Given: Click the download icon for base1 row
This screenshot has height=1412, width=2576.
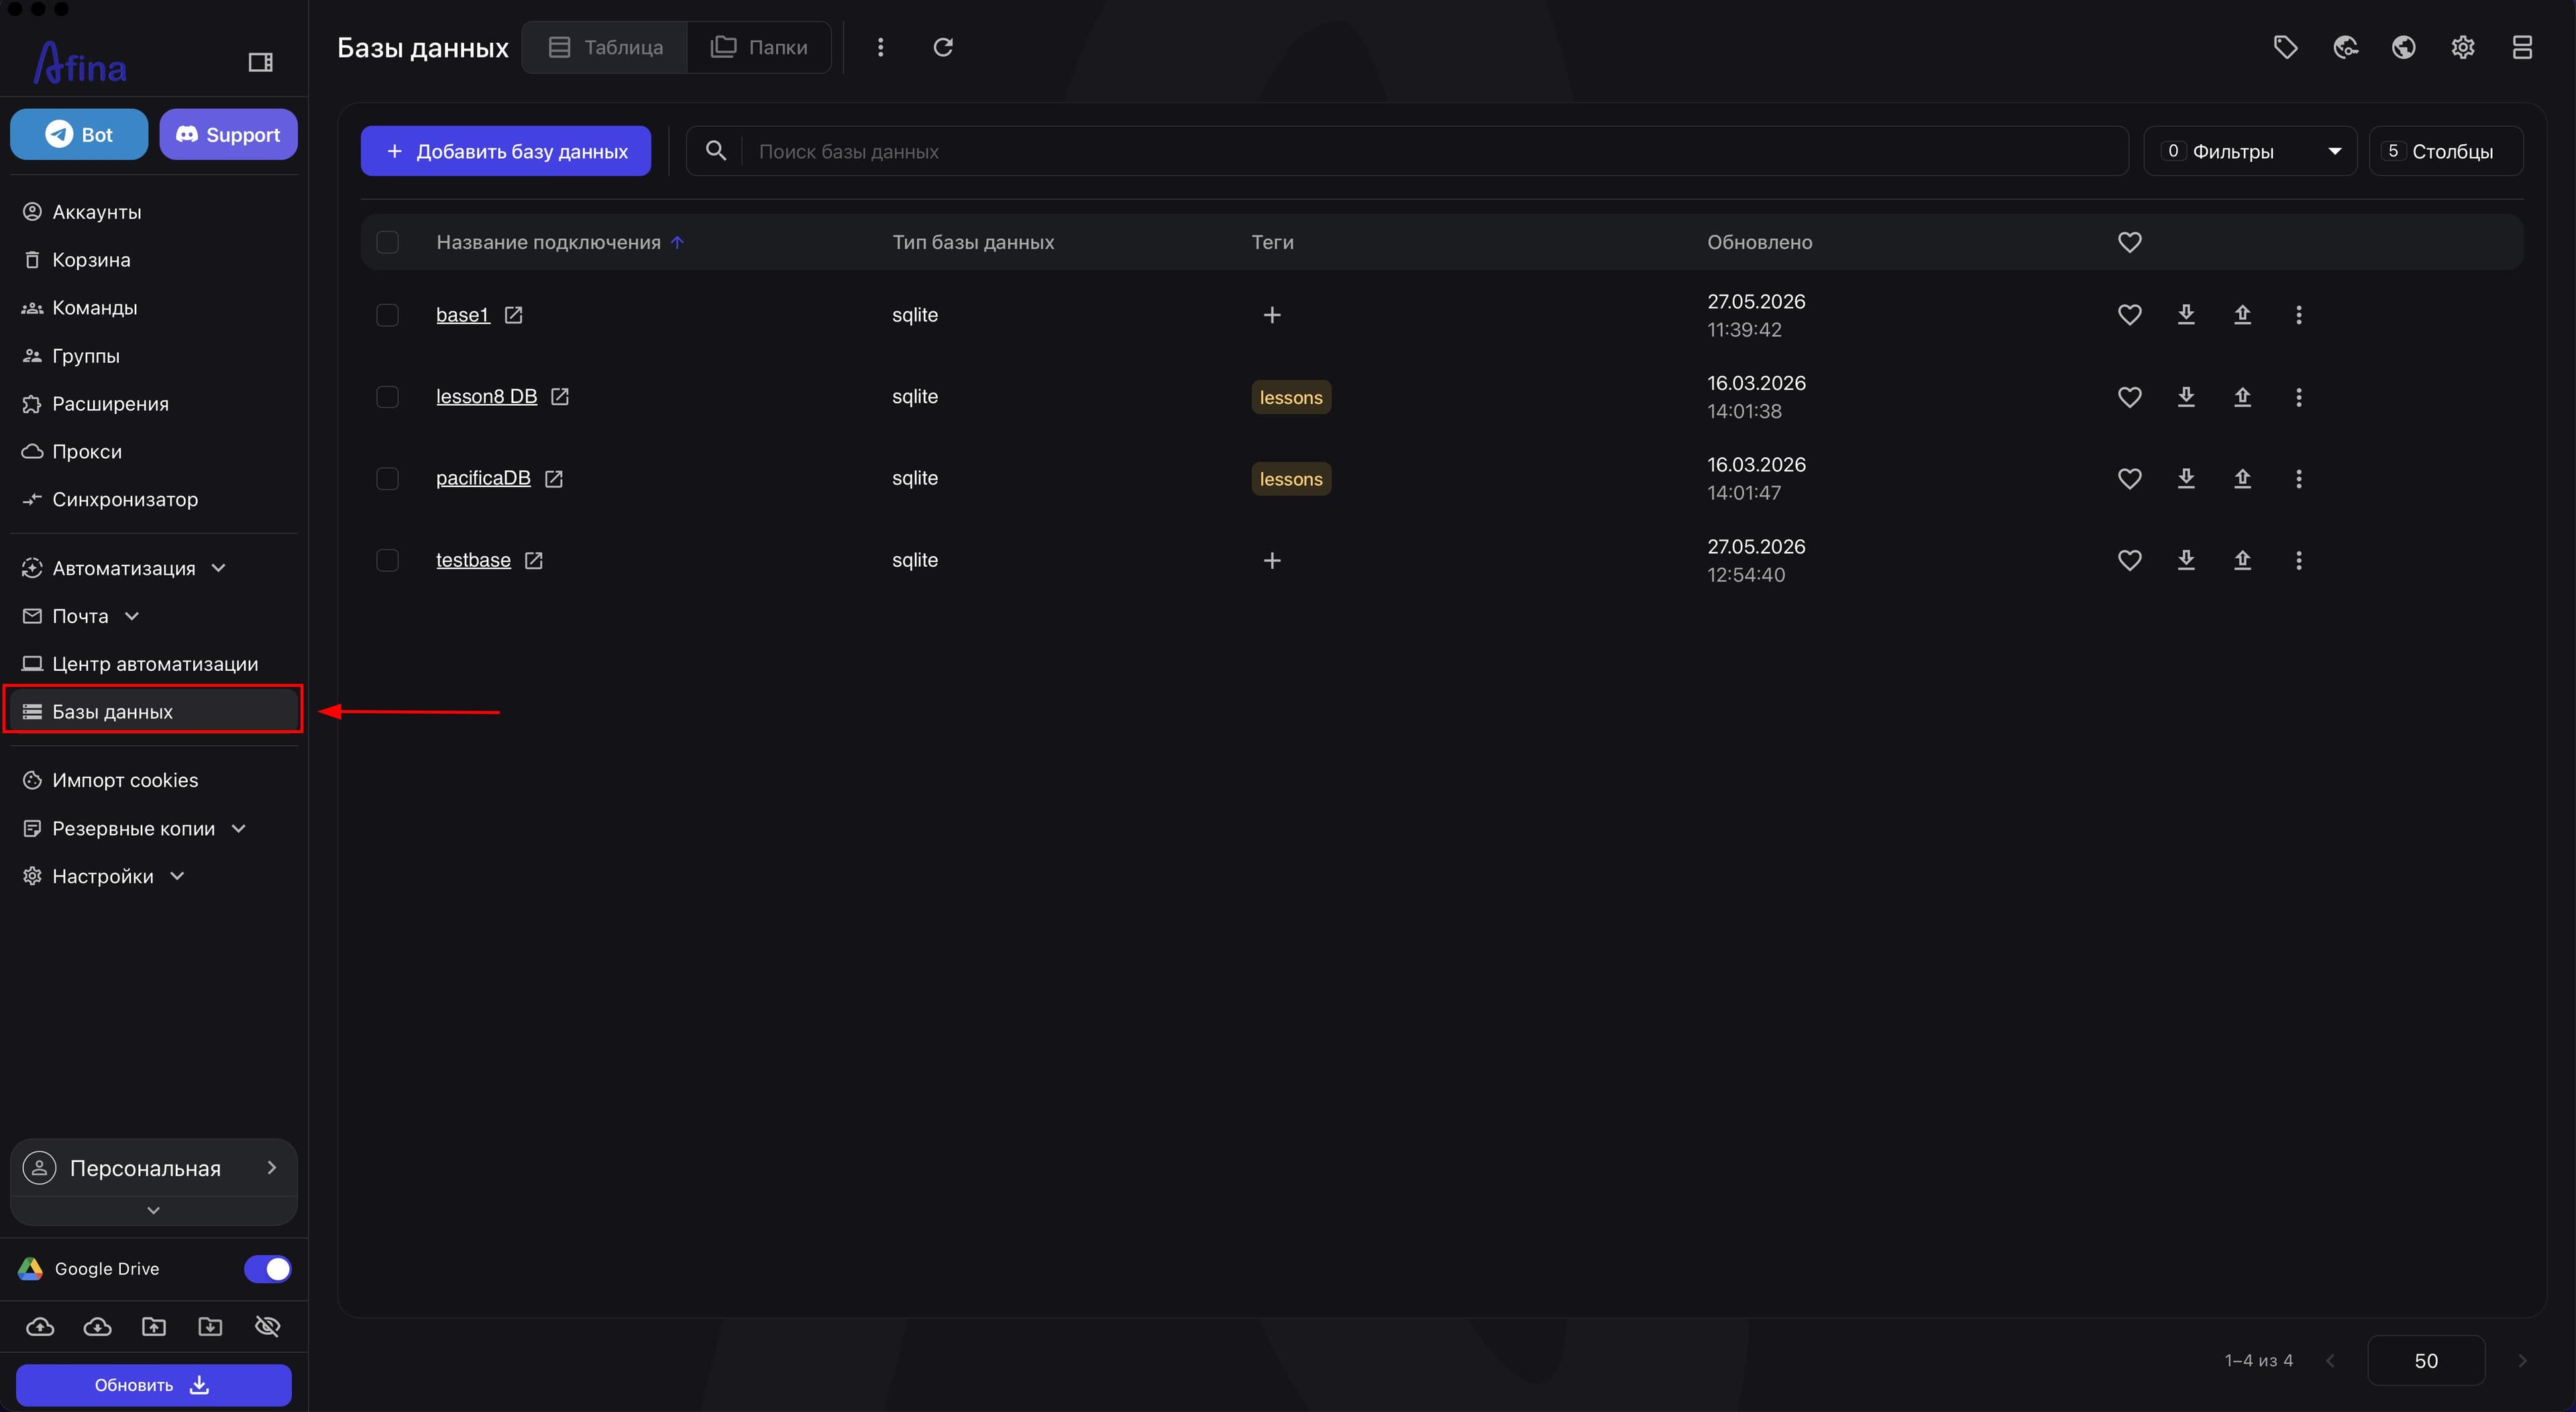Looking at the screenshot, I should [x=2186, y=315].
